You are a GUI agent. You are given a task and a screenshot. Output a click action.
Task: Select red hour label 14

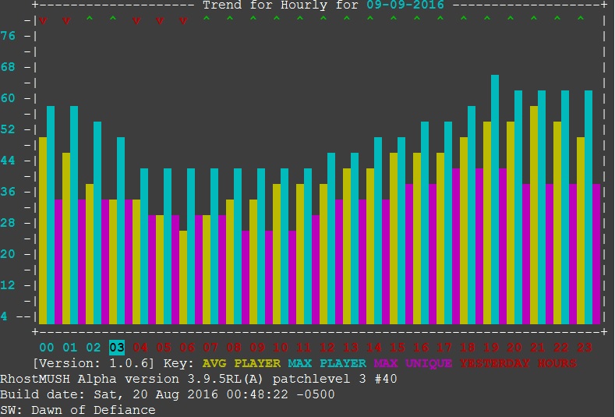374,348
